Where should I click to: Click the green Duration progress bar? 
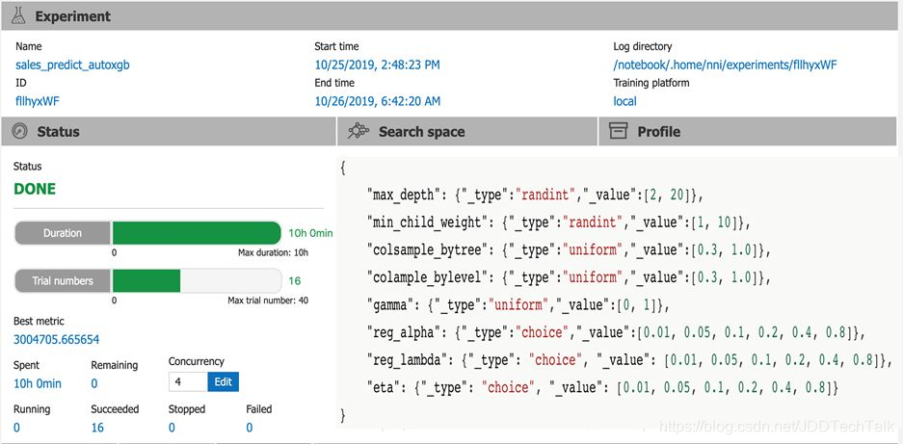tap(196, 233)
